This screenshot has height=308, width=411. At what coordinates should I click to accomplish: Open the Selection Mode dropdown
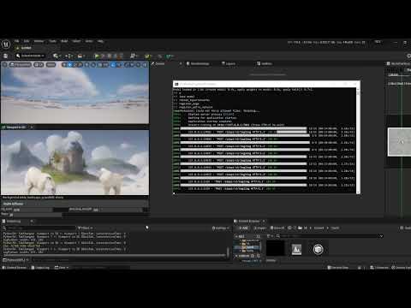30,56
